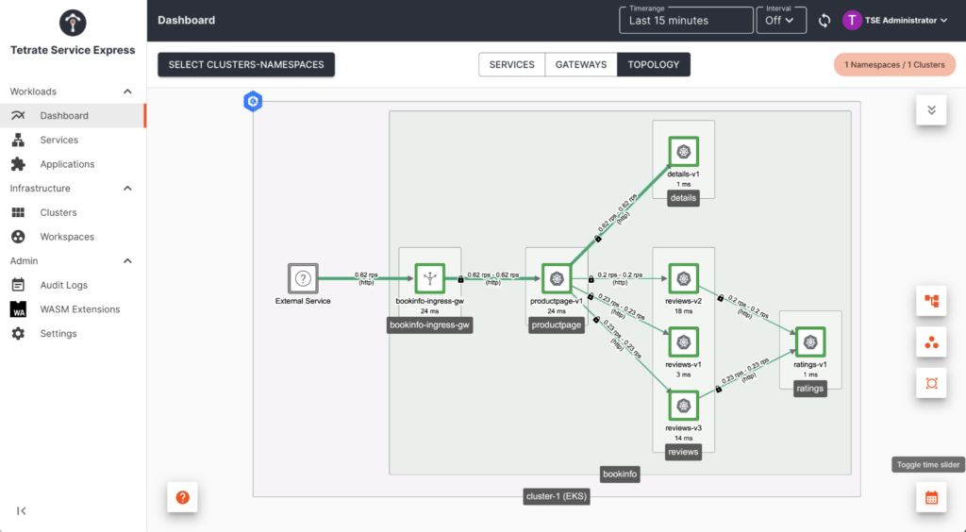
Task: Collapse the Workloads sidebar section
Action: 128,91
